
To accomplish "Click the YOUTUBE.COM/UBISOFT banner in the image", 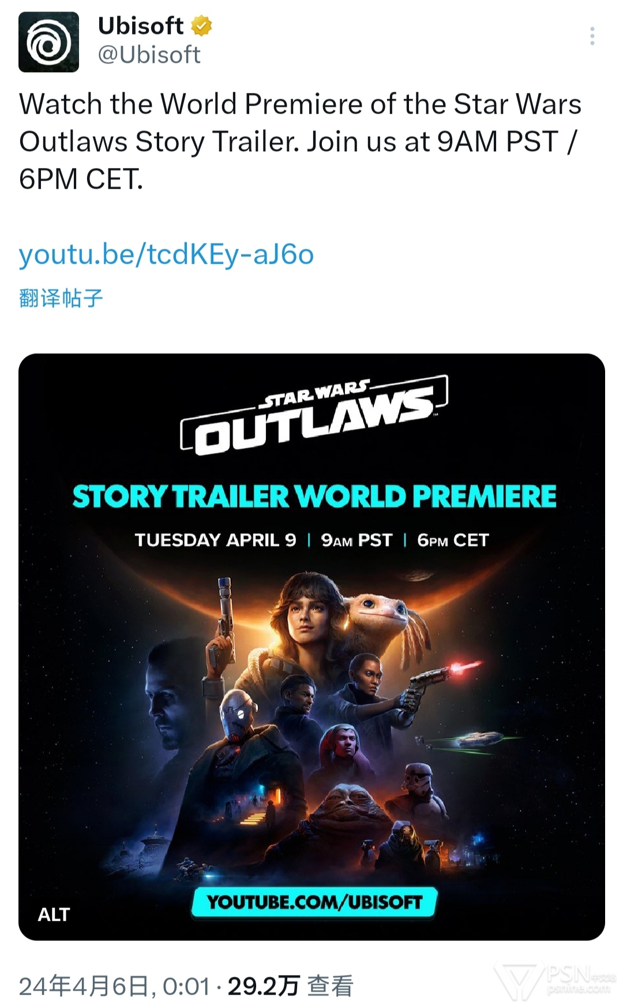I will point(314,902).
